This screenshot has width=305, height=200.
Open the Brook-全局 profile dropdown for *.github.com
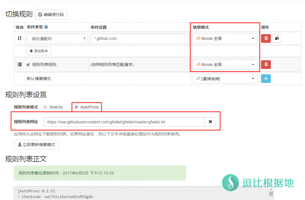(x=225, y=38)
